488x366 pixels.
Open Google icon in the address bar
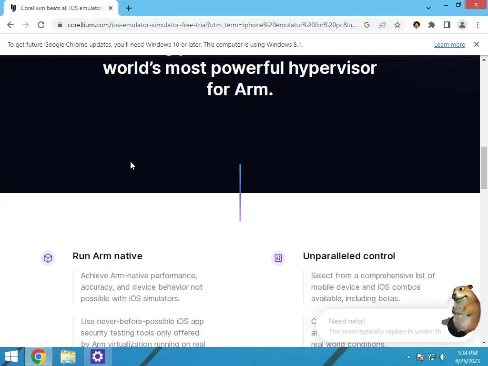point(367,25)
